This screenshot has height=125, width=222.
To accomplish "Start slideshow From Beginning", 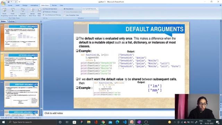I will (x=5, y=12).
